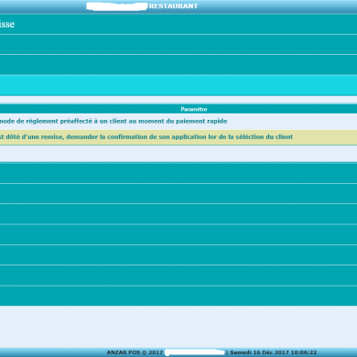Screen dimensions: 357x357
Task: Click the empty light area below the yellow row
Action: coord(178,154)
